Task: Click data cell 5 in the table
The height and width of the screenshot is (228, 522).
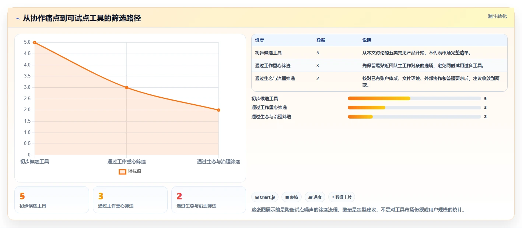Action: (x=318, y=53)
